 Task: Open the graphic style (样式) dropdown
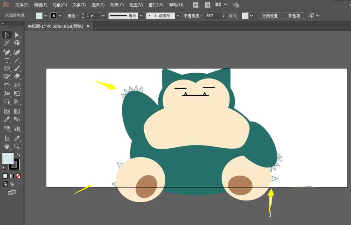point(251,16)
